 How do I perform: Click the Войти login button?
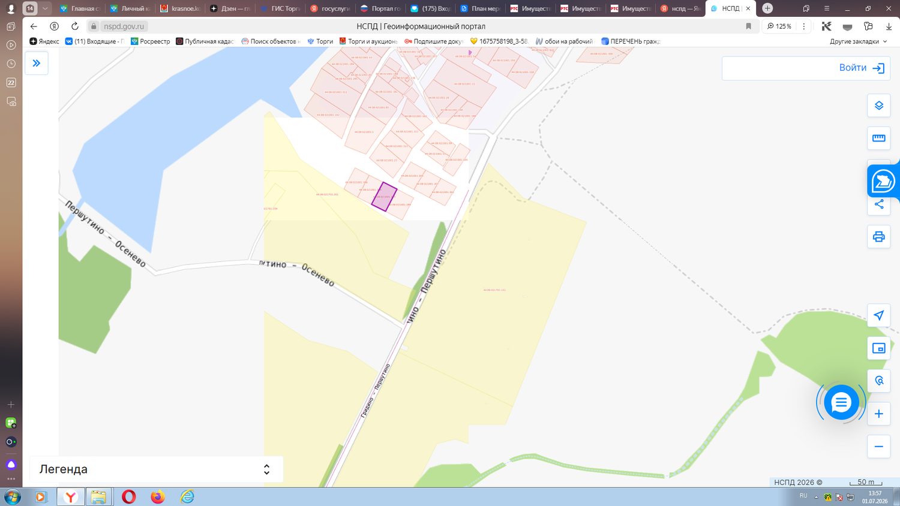pyautogui.click(x=806, y=68)
